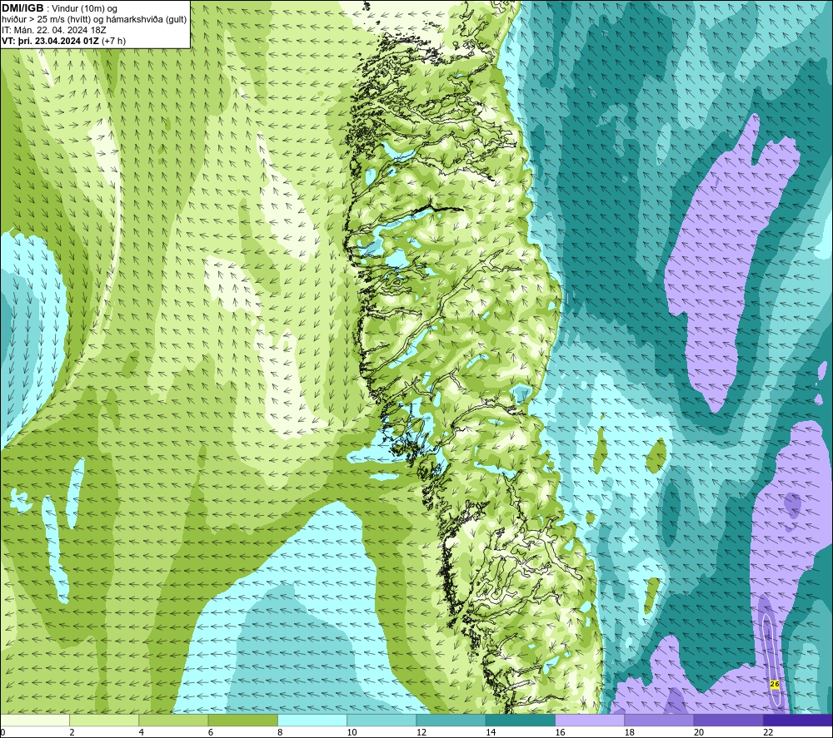Screen dimensions: 833x738
Task: Click the 'IT: Mán. 22. 04. 2024 18Z' line
Action: coord(53,30)
